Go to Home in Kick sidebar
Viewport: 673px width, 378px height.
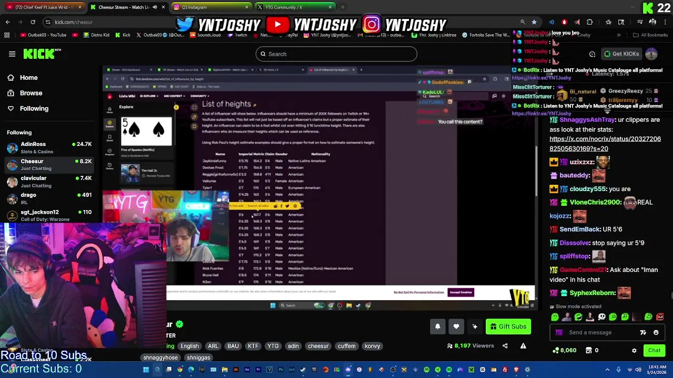click(x=23, y=78)
